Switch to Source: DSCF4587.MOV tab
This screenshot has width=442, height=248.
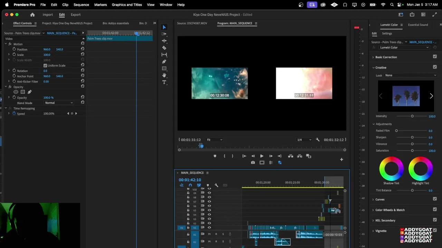point(192,23)
